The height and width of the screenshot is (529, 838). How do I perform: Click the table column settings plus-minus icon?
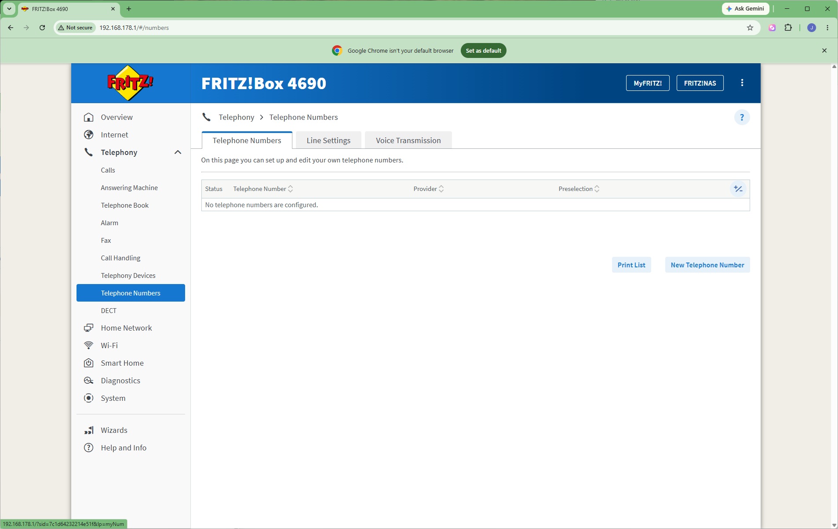[738, 189]
